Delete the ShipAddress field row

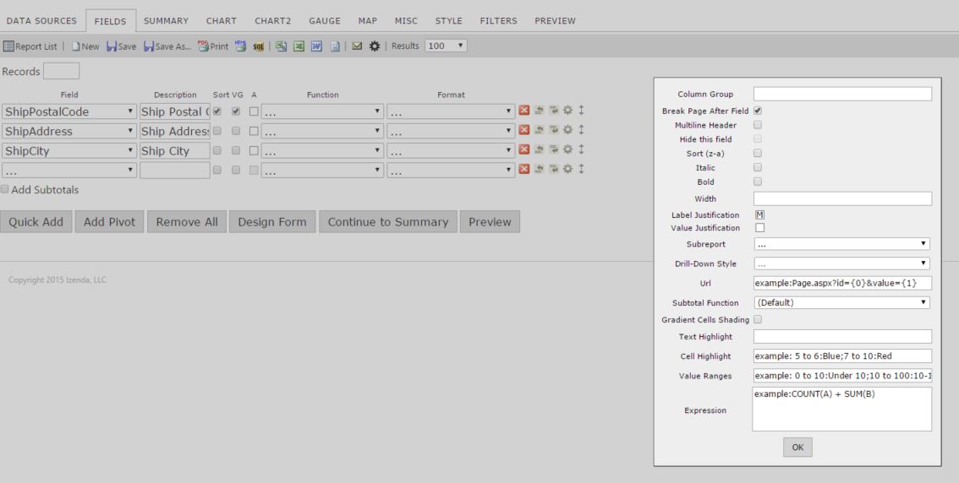pyautogui.click(x=524, y=130)
